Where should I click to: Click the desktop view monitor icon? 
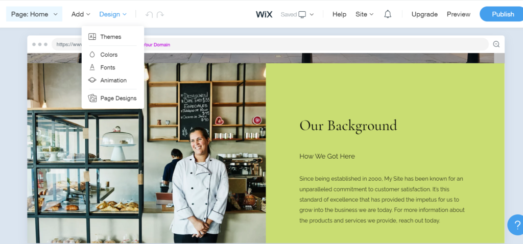pyautogui.click(x=302, y=14)
